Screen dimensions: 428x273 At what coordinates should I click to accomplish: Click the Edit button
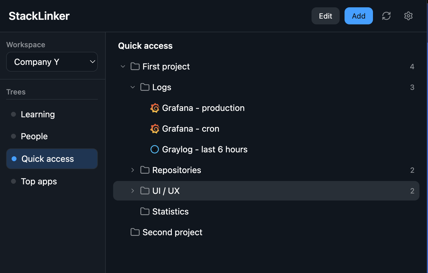(325, 16)
